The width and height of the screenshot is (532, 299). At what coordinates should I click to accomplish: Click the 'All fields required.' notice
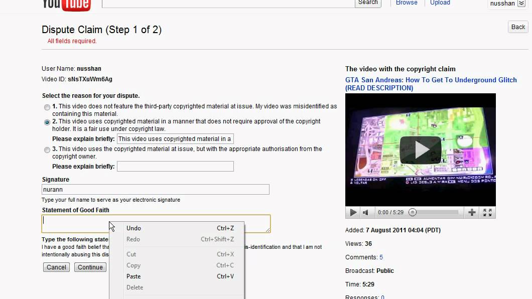72,41
